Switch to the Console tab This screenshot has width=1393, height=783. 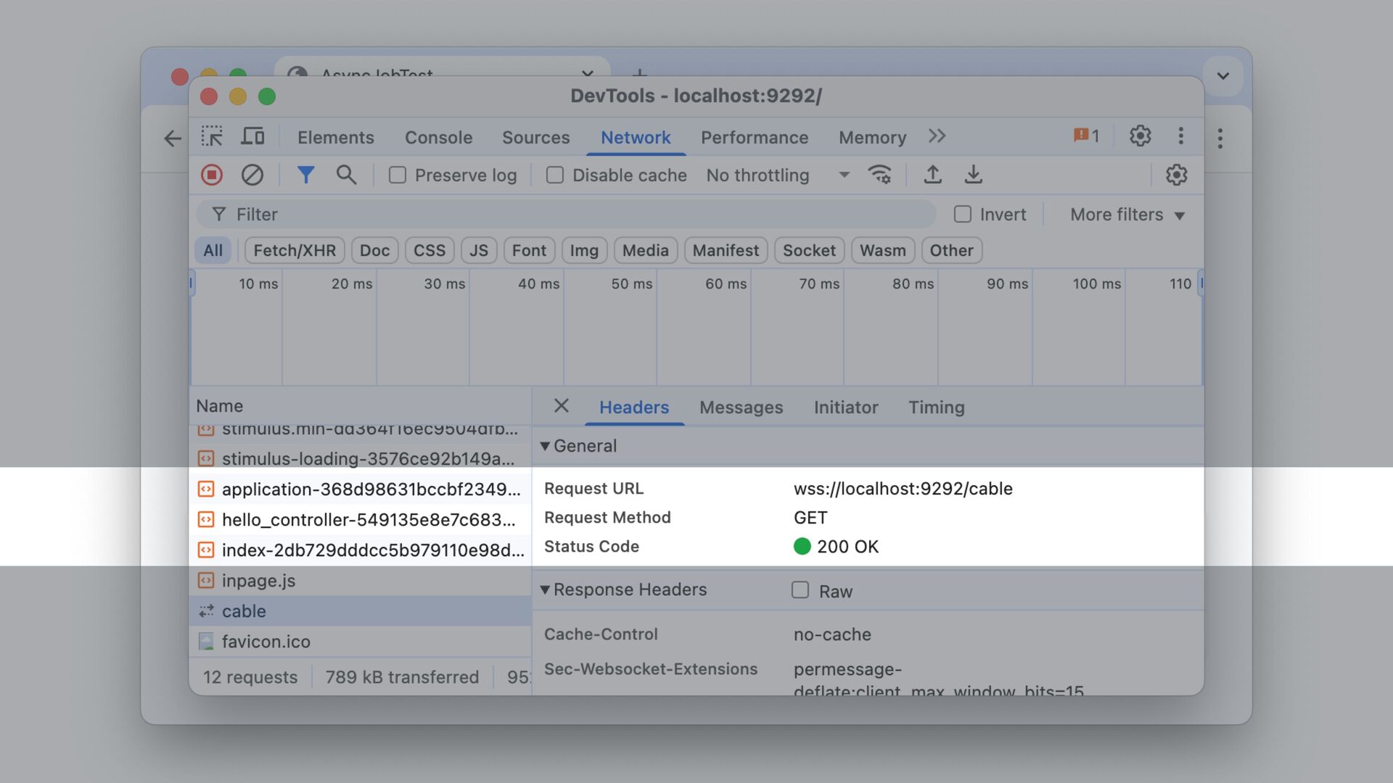coord(438,137)
